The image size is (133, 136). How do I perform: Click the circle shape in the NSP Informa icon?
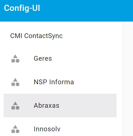tap(18, 84)
